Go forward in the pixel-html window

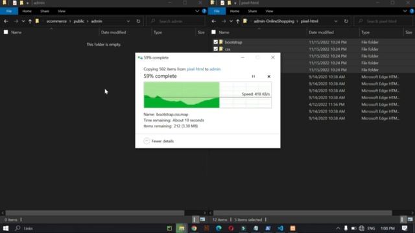[x=224, y=21]
